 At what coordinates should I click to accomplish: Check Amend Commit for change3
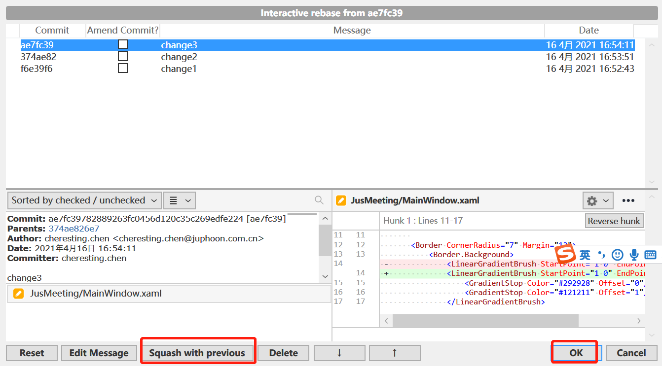[122, 44]
